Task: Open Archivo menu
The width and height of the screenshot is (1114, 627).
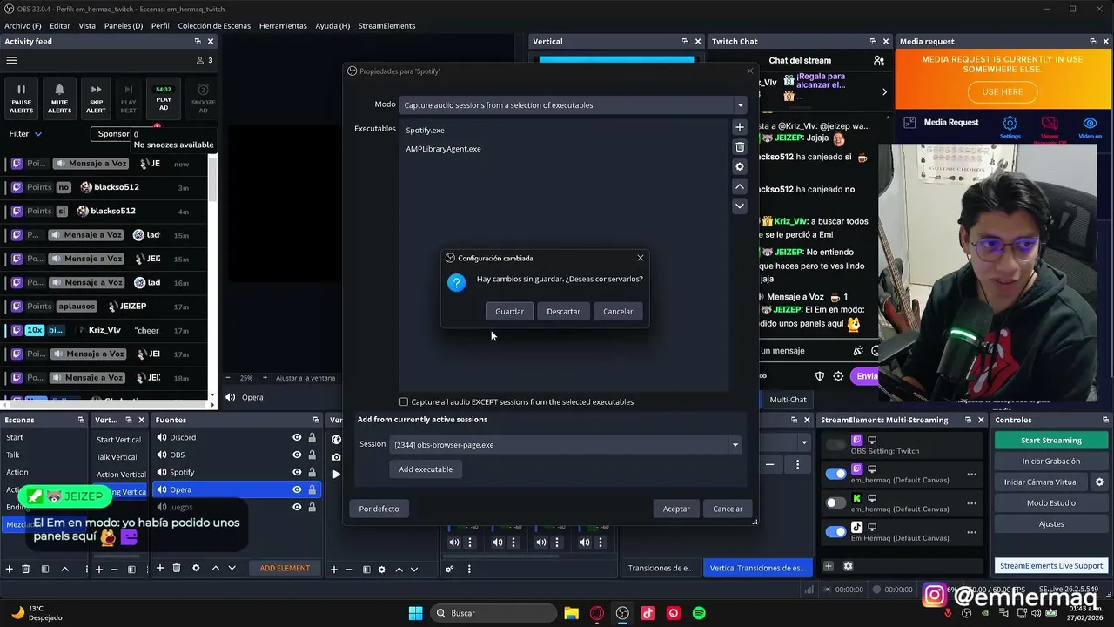Action: pyautogui.click(x=23, y=25)
